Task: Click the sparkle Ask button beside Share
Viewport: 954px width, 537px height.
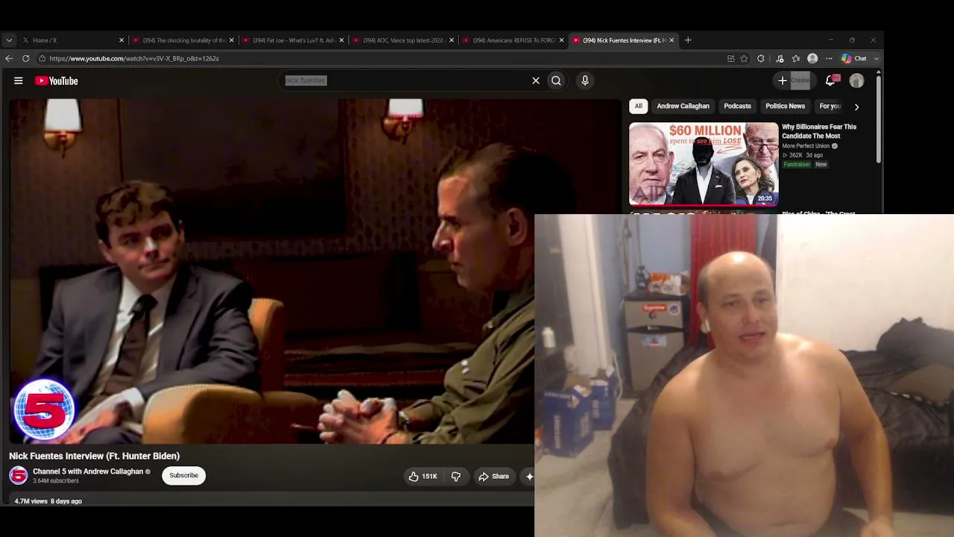Action: pos(529,477)
